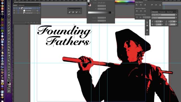Switch to the Artboards tab
181x102 pixels.
[21, 5]
